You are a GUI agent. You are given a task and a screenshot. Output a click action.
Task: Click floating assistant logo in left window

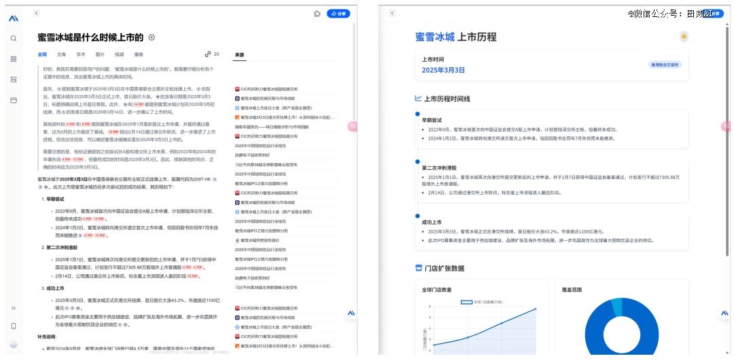(x=350, y=313)
